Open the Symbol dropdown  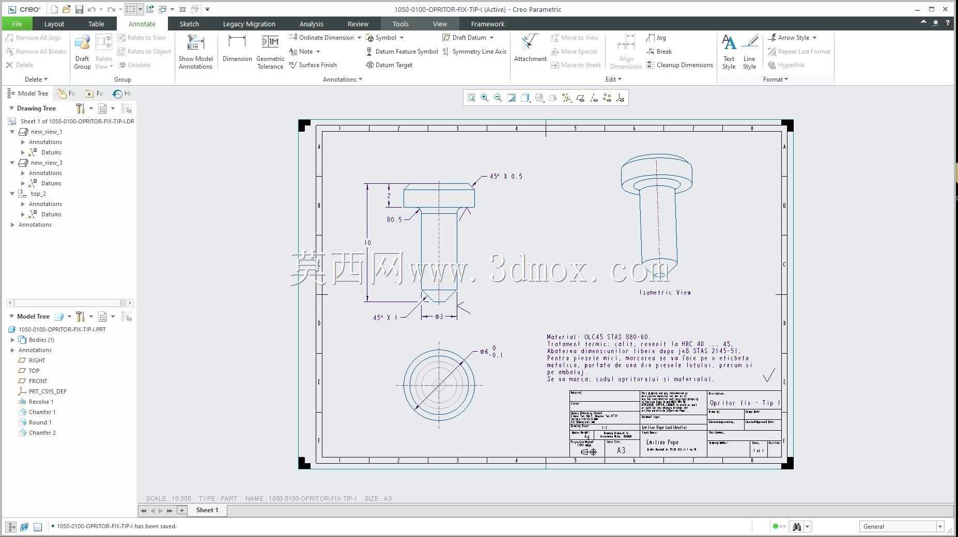point(401,38)
